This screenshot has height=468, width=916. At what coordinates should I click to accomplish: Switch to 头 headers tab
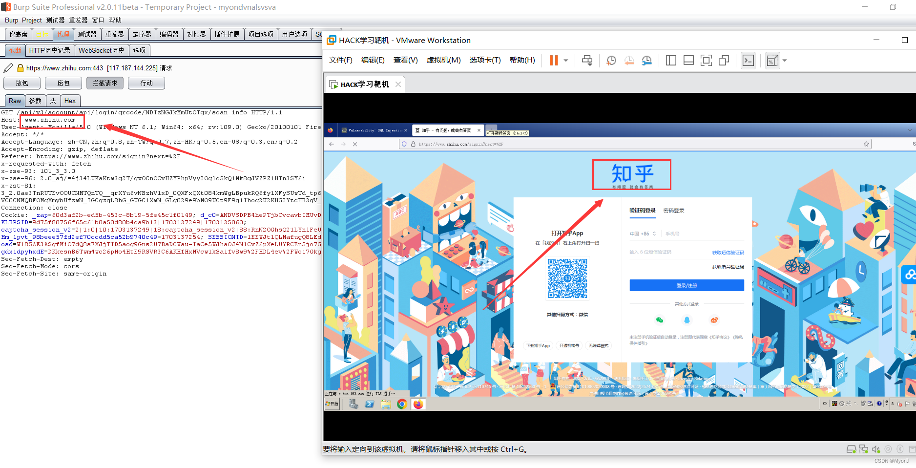[53, 101]
